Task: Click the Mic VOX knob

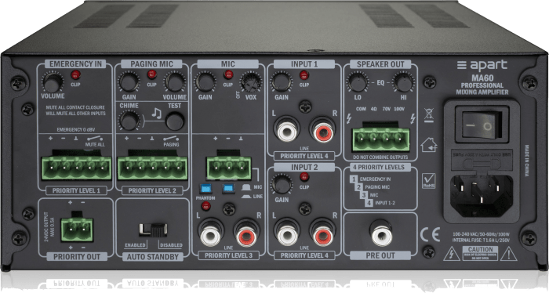Action: point(251,82)
